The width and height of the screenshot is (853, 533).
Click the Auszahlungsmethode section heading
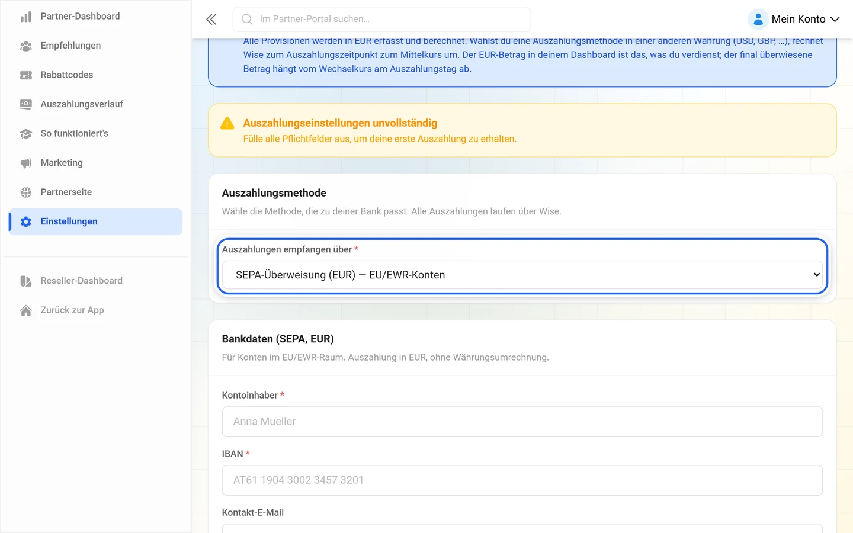274,193
